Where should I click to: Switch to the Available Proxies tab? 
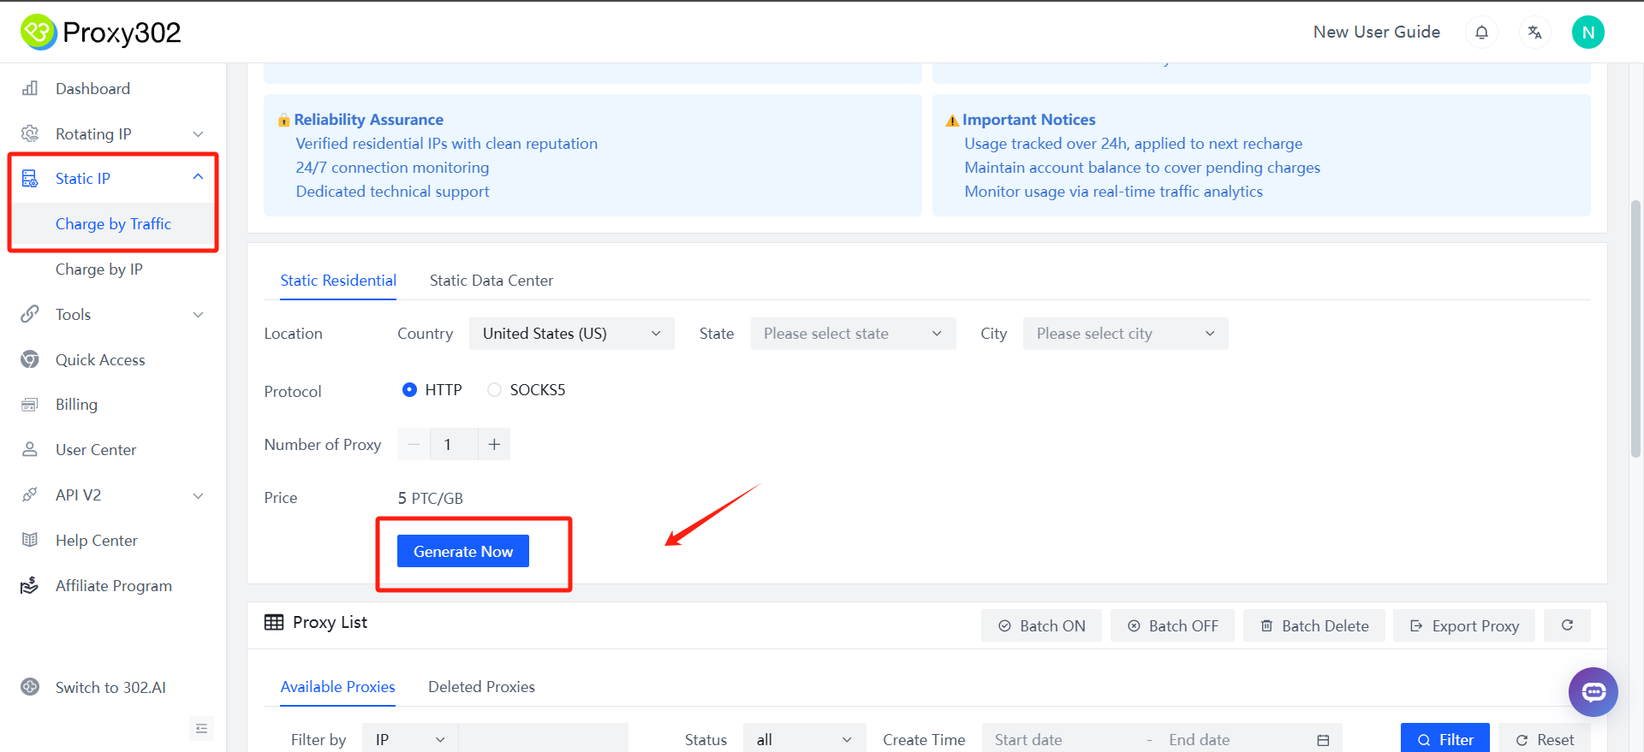(338, 687)
